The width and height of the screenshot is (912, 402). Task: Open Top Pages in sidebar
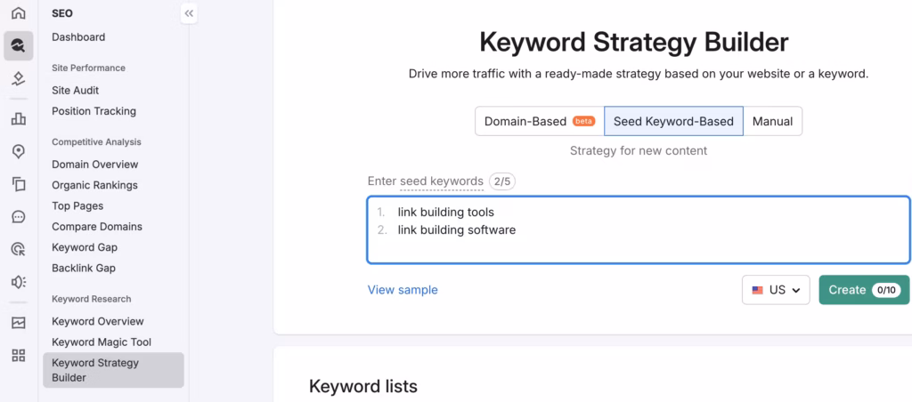(x=77, y=205)
